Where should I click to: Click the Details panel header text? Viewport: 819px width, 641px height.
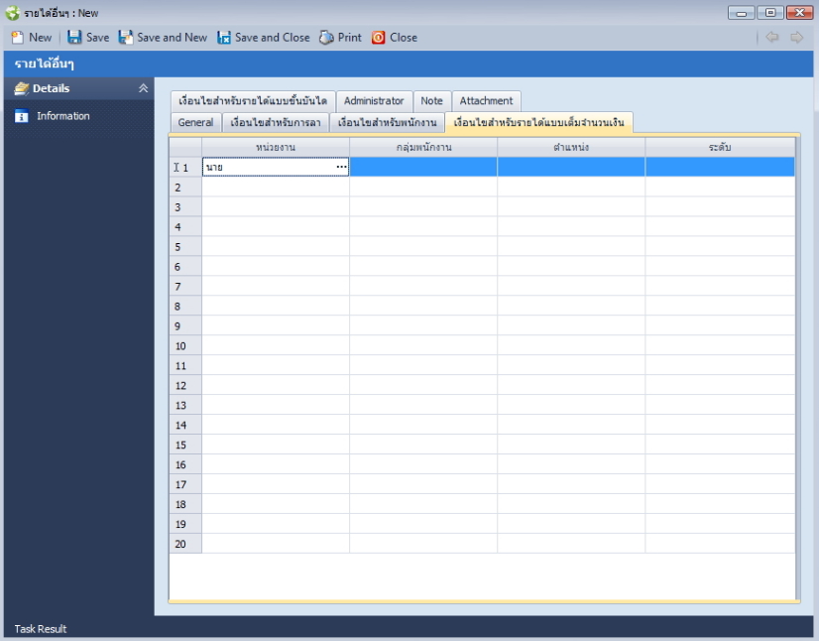pos(52,88)
